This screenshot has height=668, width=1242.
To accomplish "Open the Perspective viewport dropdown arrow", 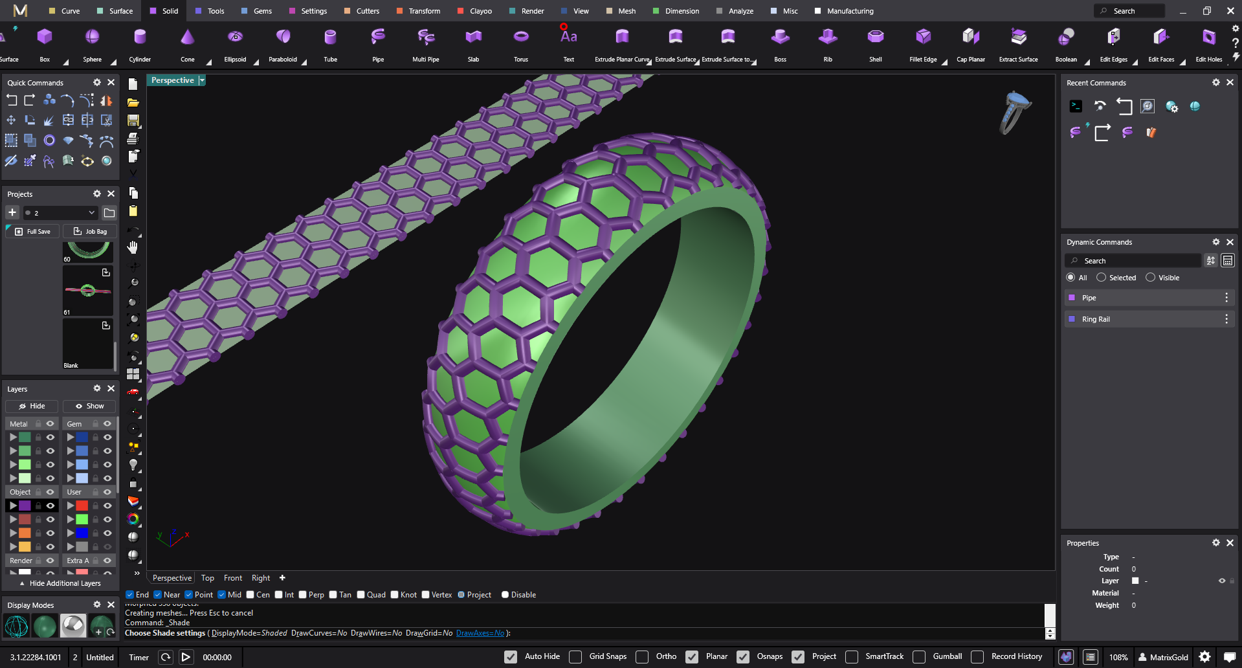I will click(202, 80).
